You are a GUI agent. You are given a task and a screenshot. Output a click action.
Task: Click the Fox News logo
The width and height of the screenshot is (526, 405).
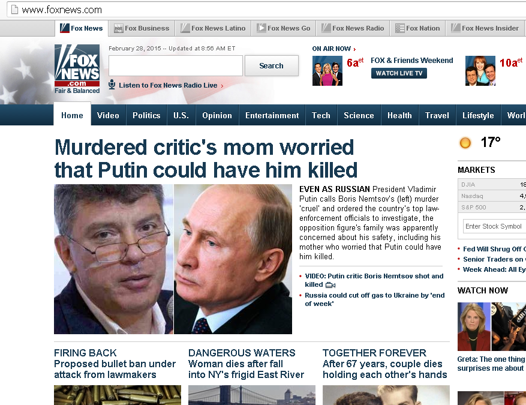pos(77,69)
